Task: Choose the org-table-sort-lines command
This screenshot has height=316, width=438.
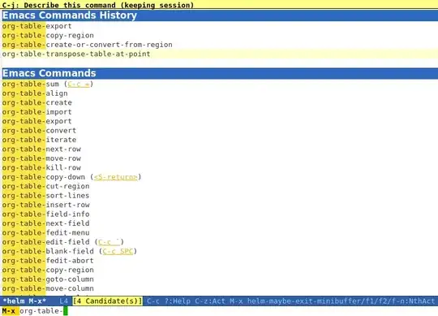Action: pos(45,195)
